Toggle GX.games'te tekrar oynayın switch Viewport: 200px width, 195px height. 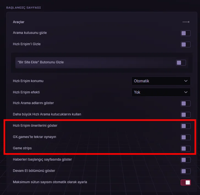coord(186,137)
